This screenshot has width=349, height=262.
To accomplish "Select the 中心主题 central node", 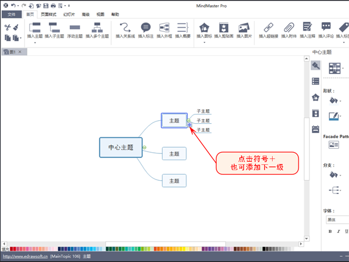I will tap(120, 148).
